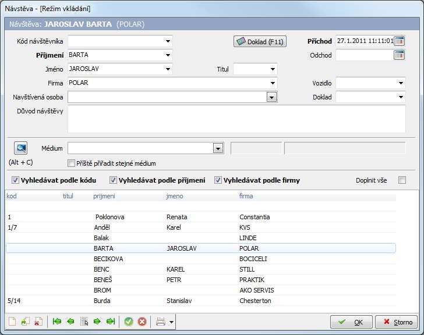Click the 1/7 kod cell
The height and width of the screenshot is (335, 424).
[12, 227]
